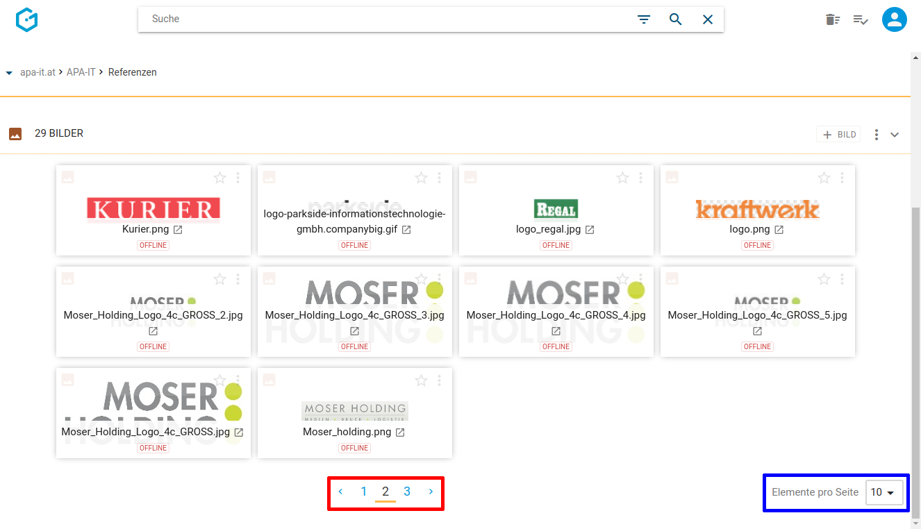Star Moser_Holding_Logo_4c_GROSS_5.jpg
Image resolution: width=921 pixels, height=529 pixels.
pos(824,279)
